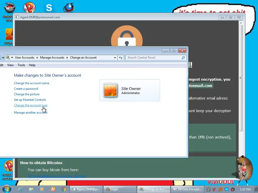Launch UC Browser from taskbar
This screenshot has height=193, width=258.
point(53,189)
